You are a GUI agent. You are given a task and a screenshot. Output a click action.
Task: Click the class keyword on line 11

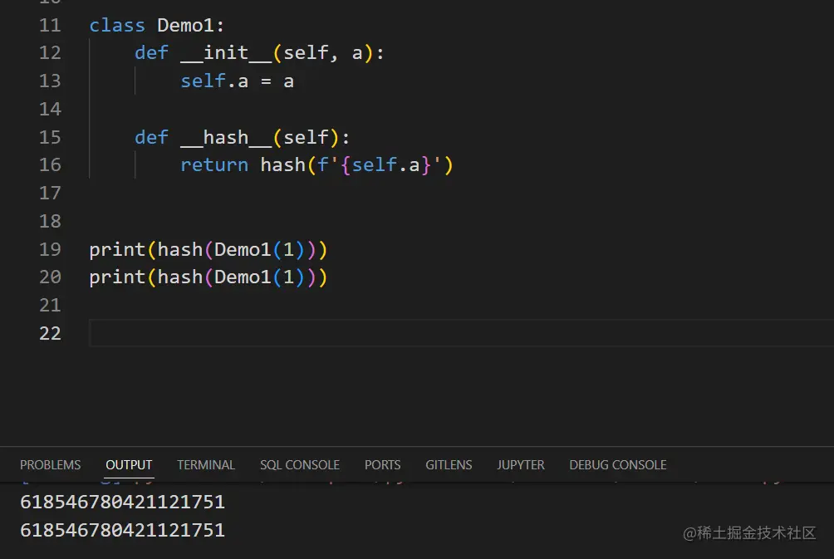[117, 26]
